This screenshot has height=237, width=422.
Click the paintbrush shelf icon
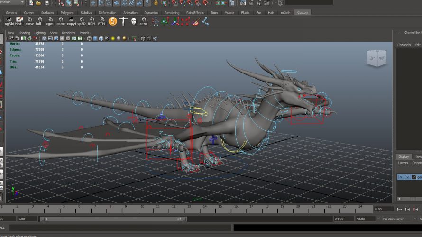point(195,21)
